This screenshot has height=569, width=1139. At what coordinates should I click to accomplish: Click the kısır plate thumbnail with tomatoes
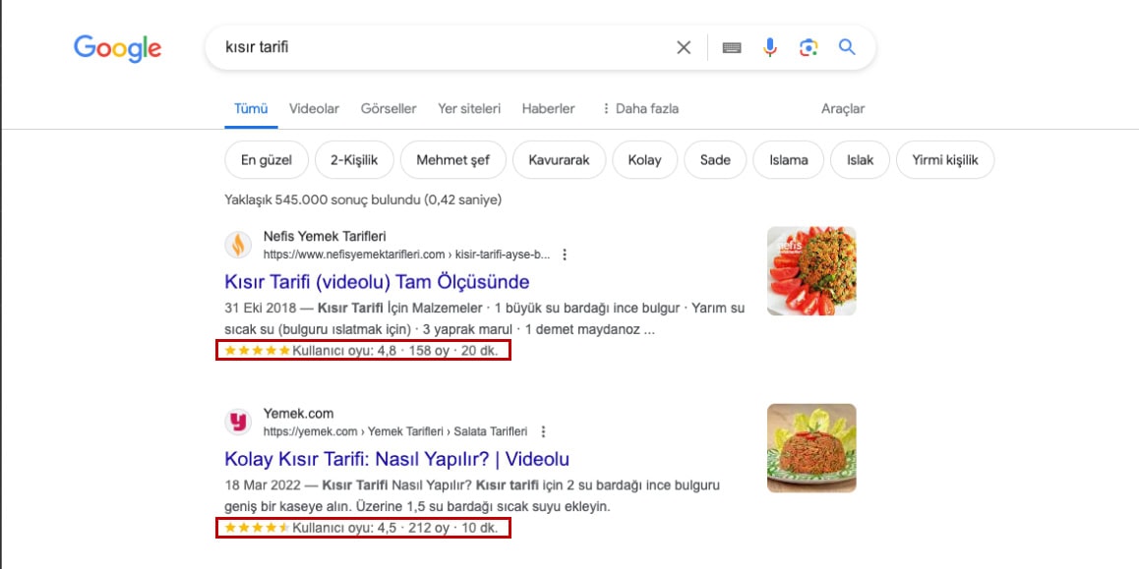tap(811, 270)
